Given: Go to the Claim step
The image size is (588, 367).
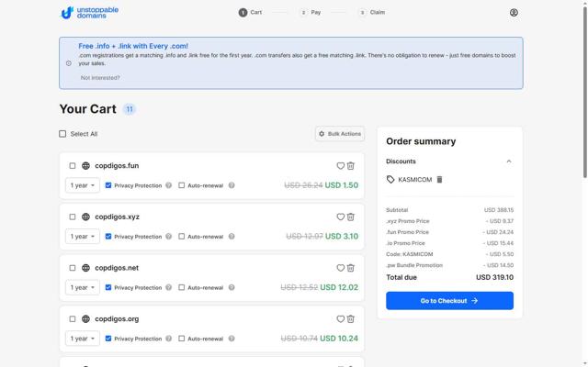Looking at the screenshot, I should tap(371, 12).
